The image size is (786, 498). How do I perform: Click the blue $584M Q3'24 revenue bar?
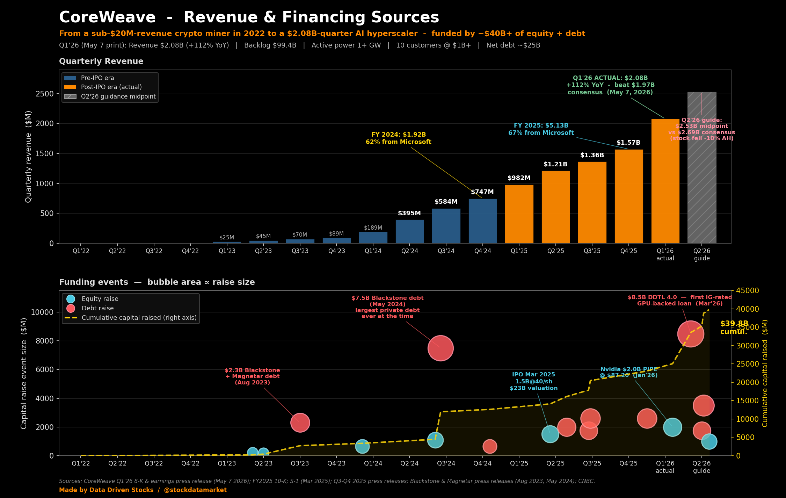pyautogui.click(x=446, y=226)
